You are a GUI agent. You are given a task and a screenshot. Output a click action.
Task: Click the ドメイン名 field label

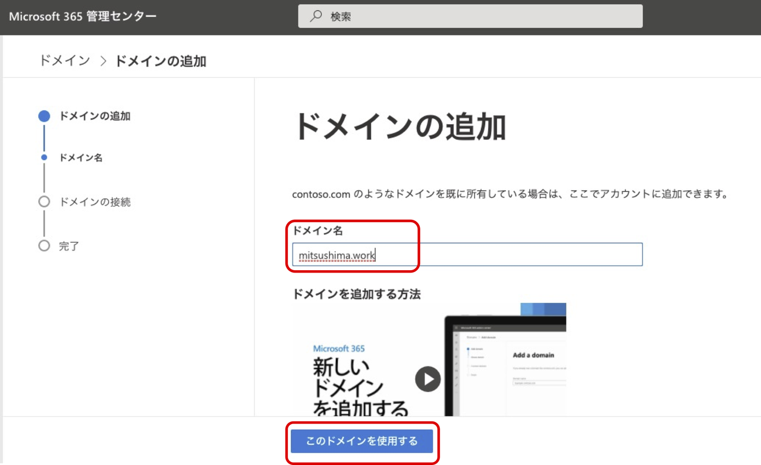(317, 230)
